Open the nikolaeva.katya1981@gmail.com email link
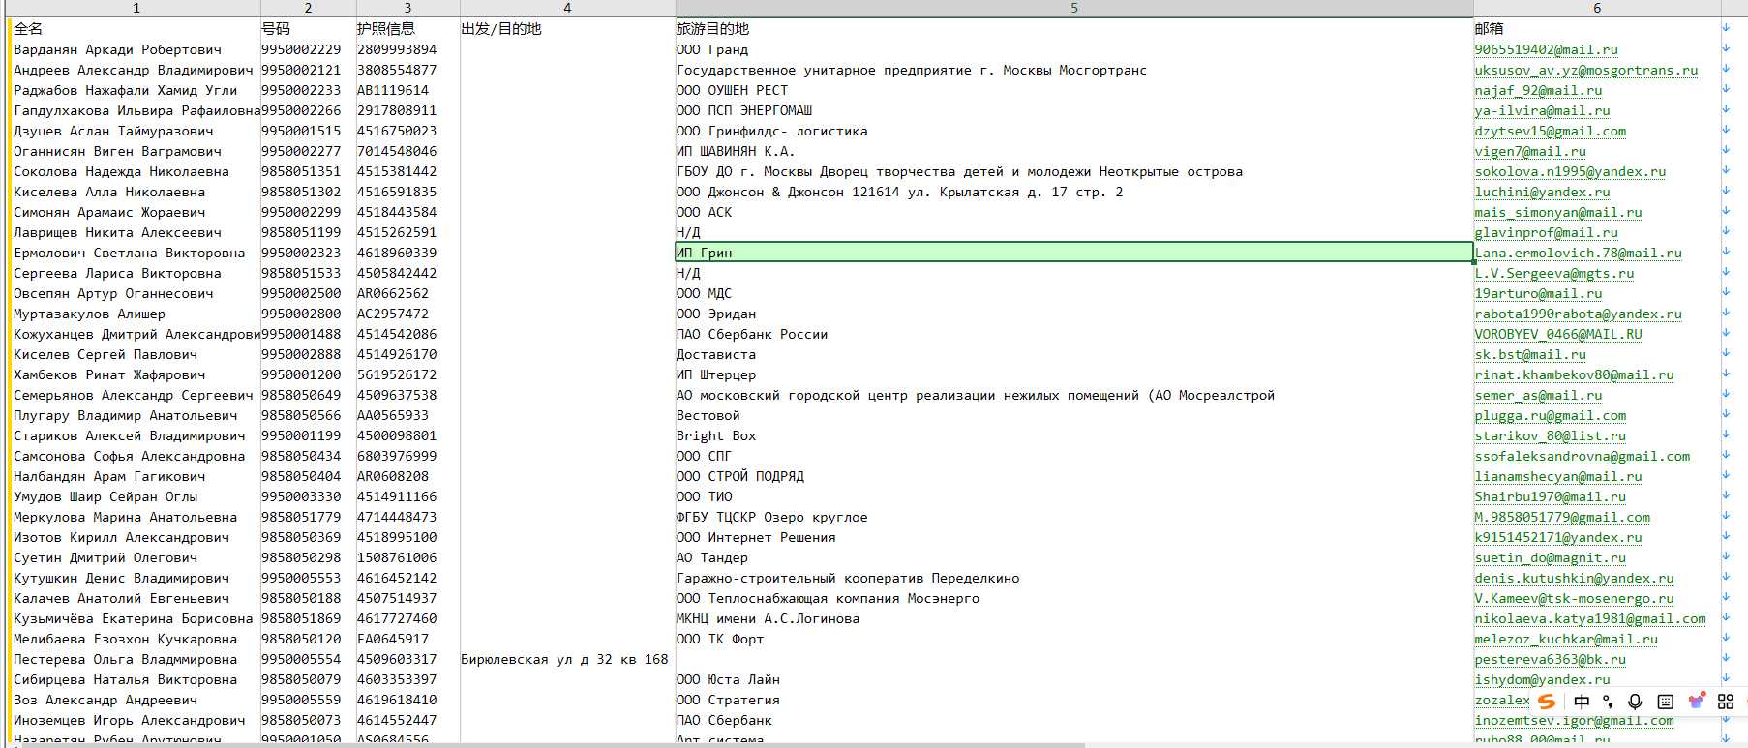The width and height of the screenshot is (1748, 748). coord(1590,618)
